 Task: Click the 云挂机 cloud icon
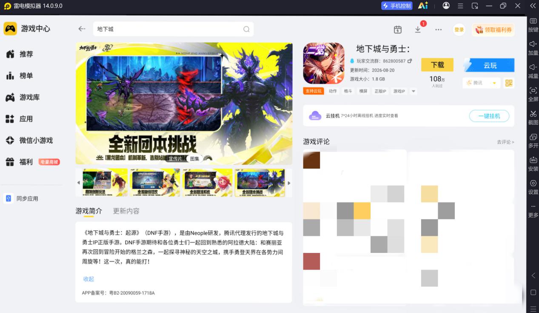pos(315,116)
